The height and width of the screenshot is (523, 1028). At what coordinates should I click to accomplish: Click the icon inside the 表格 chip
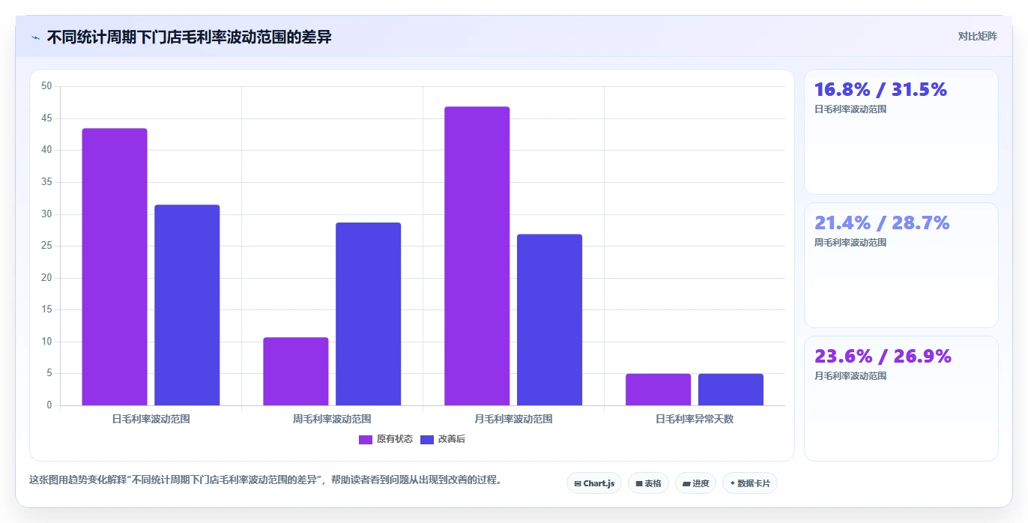[638, 484]
